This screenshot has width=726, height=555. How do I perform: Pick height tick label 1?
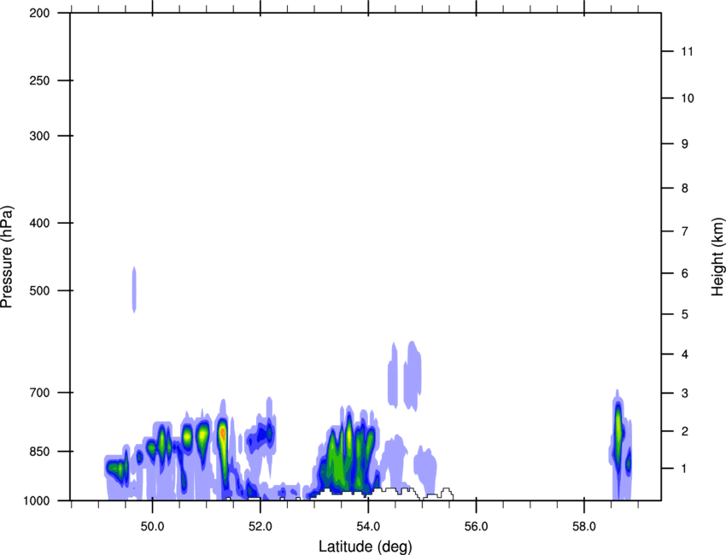(x=685, y=469)
